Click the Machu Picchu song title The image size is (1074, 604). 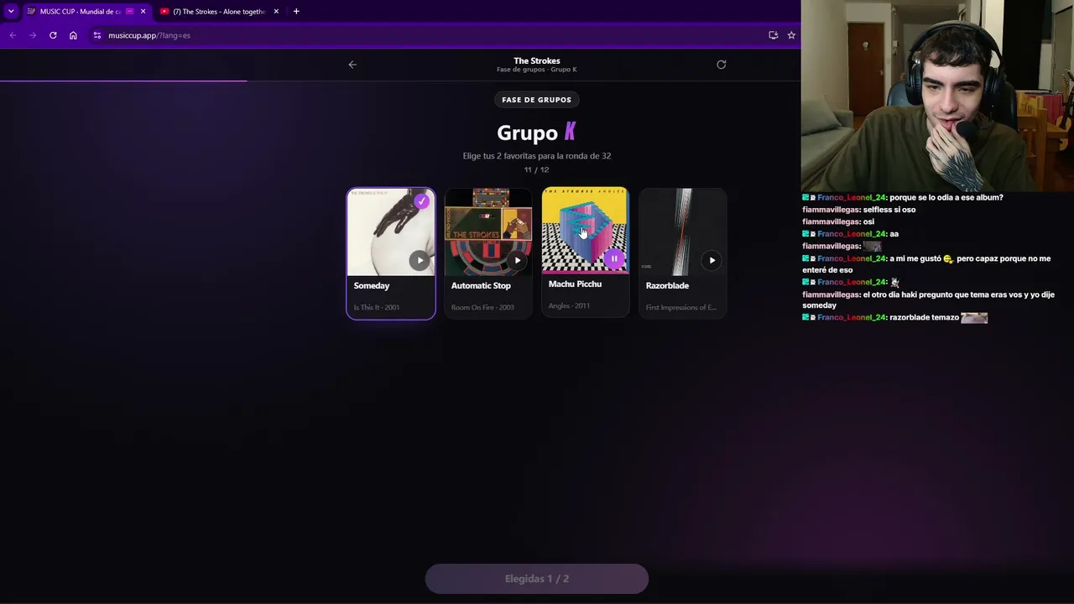[575, 284]
